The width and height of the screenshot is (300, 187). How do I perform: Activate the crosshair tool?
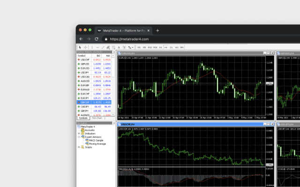click(x=86, y=47)
